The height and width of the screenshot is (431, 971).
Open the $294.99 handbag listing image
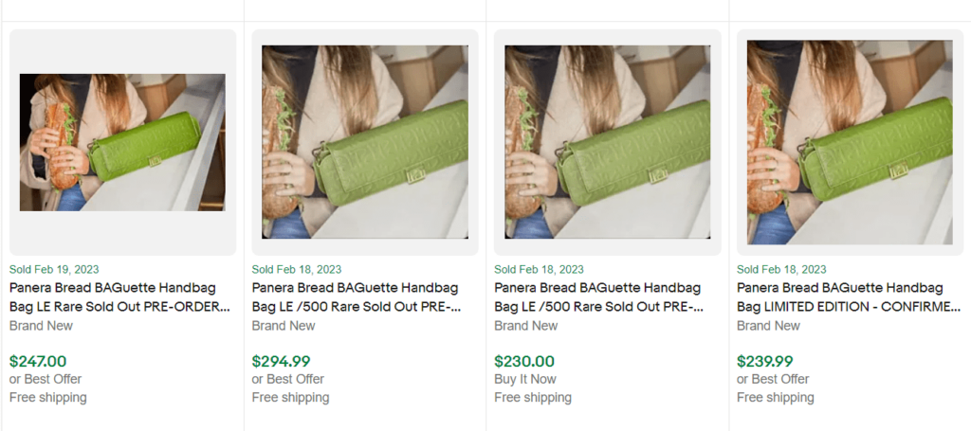pyautogui.click(x=365, y=140)
